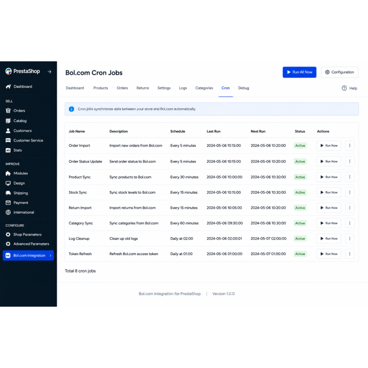368x368 pixels.
Task: Click the 'Daily at 02:00' schedule cell
Action: click(x=181, y=239)
